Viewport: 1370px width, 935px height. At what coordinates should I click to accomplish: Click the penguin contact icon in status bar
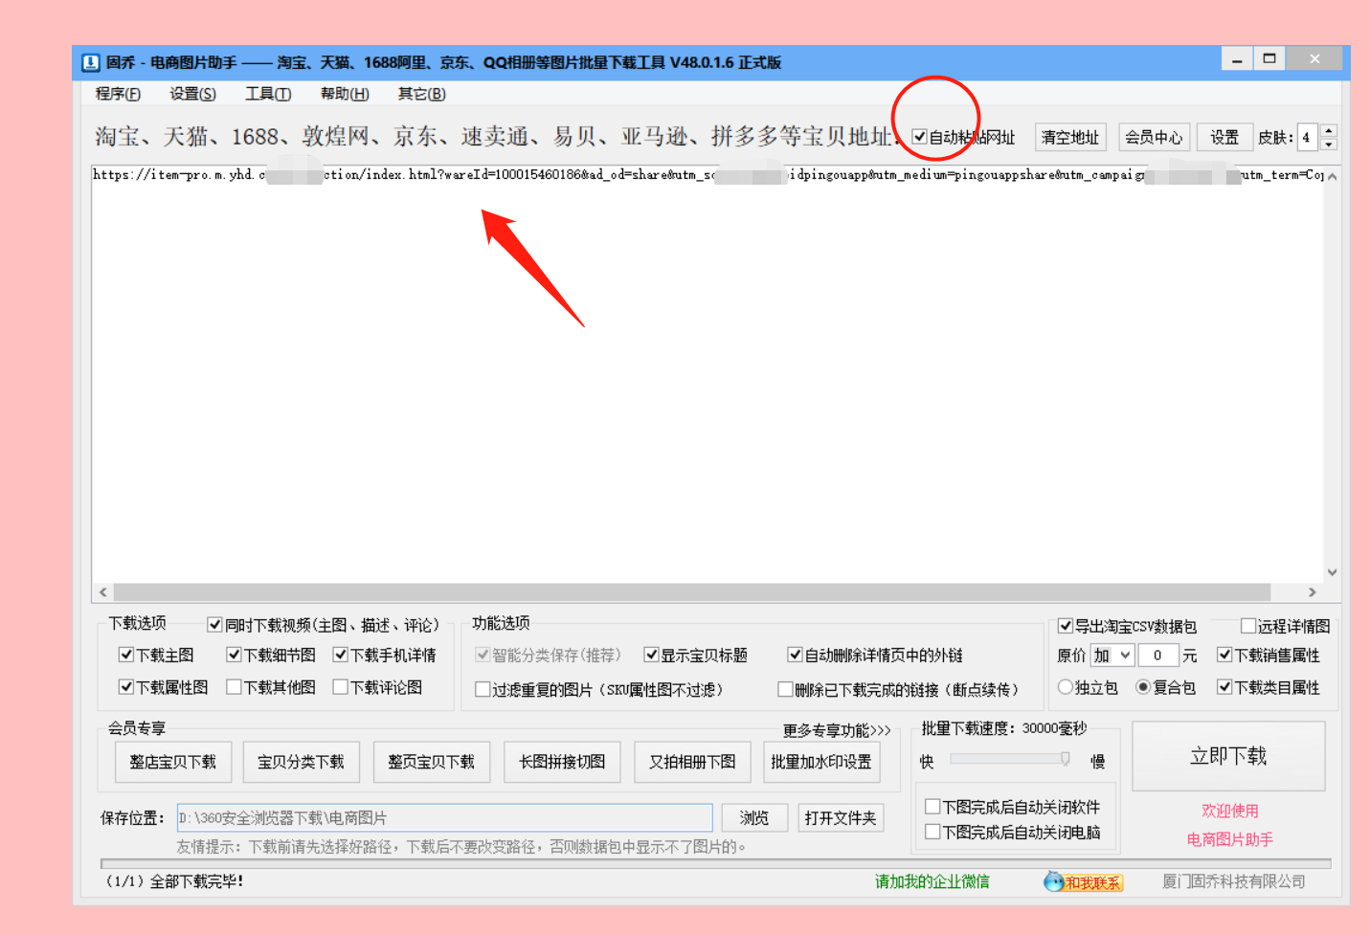(1054, 881)
